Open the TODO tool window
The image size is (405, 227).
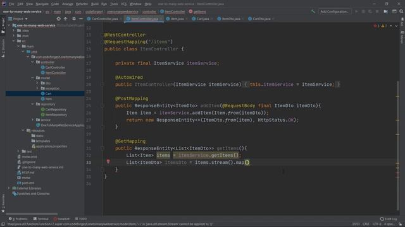click(81, 219)
